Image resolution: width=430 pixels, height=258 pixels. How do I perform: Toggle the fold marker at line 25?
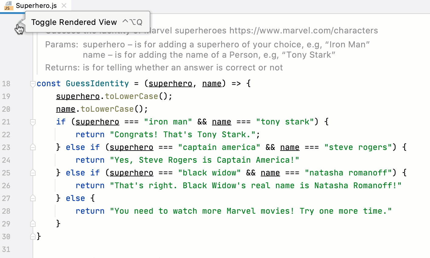click(32, 172)
